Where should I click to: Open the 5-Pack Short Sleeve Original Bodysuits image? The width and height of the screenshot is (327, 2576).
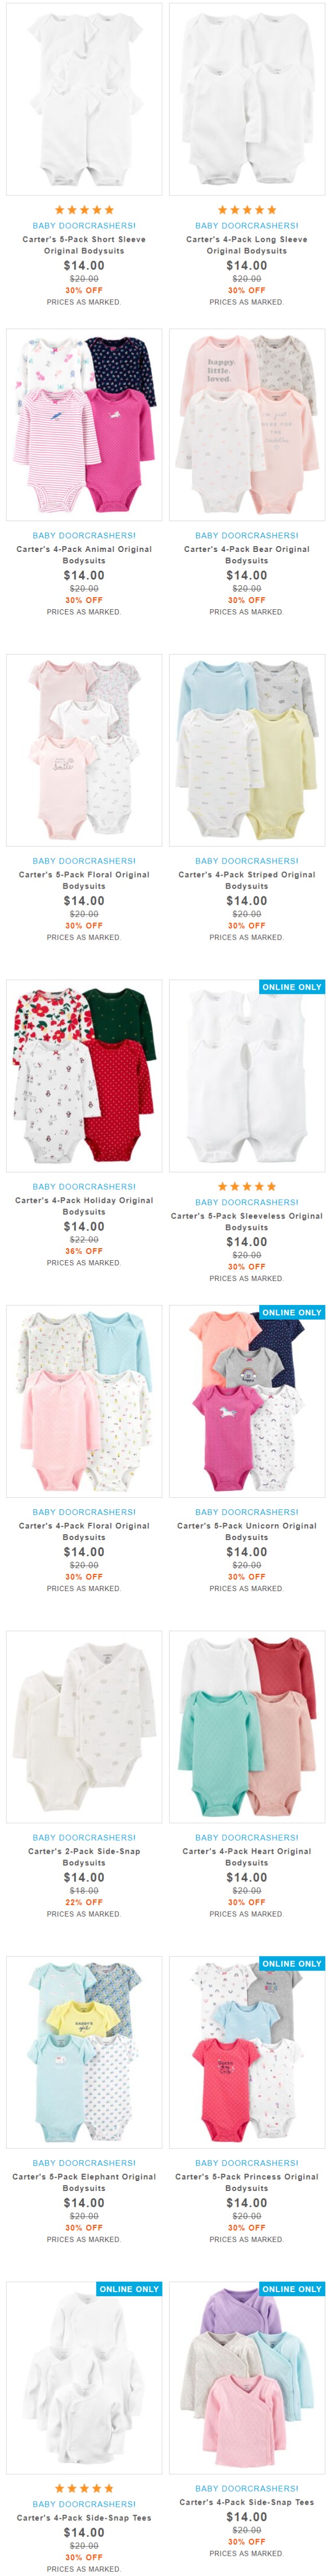coord(84,99)
